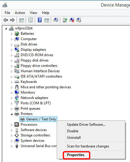
Task: Select IDE ATA/ATAPI controllers label
Action: click(41, 76)
